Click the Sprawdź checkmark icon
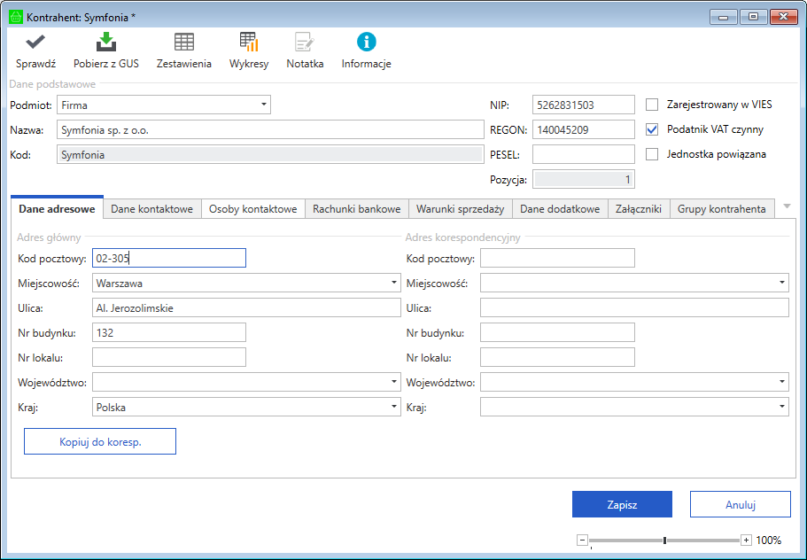The width and height of the screenshot is (807, 560). pos(35,42)
